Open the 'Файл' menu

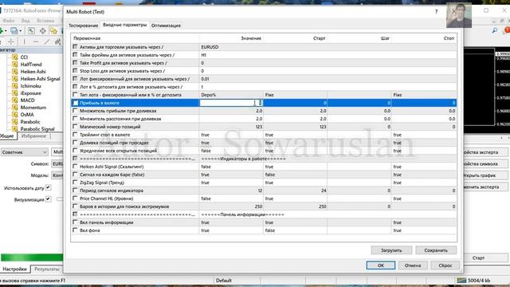pyautogui.click(x=9, y=21)
